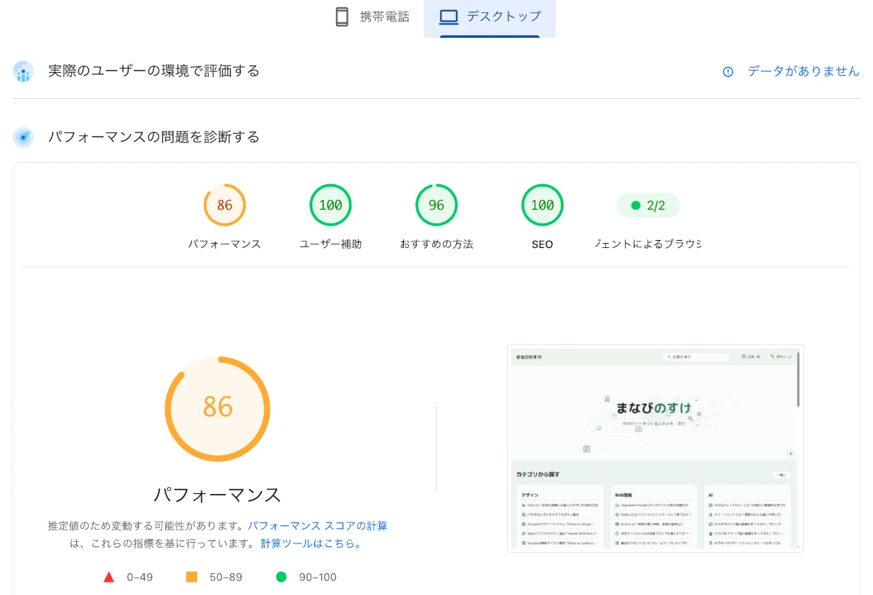Click the 50–89 legend text
This screenshot has width=873, height=595.
(x=226, y=578)
